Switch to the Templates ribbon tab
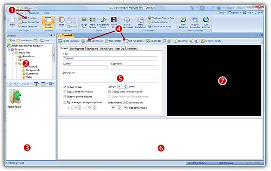The width and height of the screenshot is (271, 171). [34, 13]
